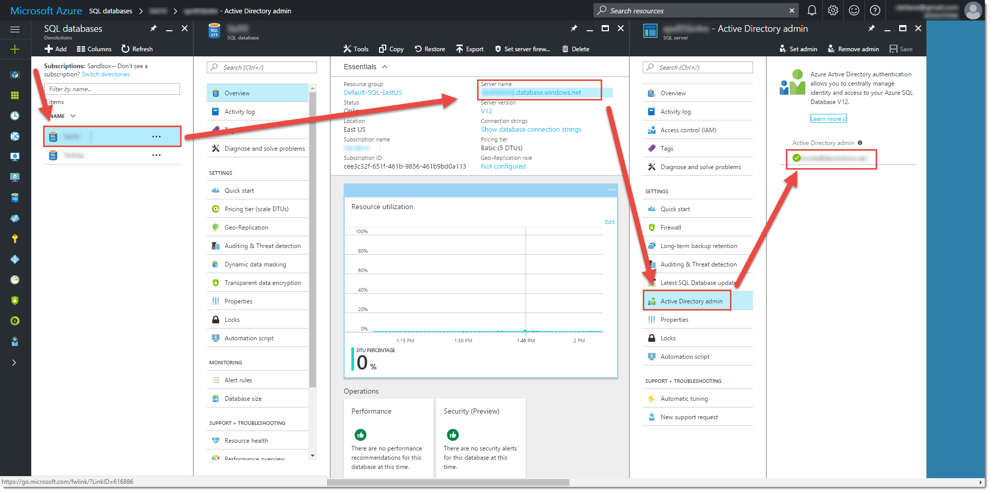
Task: Open Resource health item
Action: coord(258,441)
